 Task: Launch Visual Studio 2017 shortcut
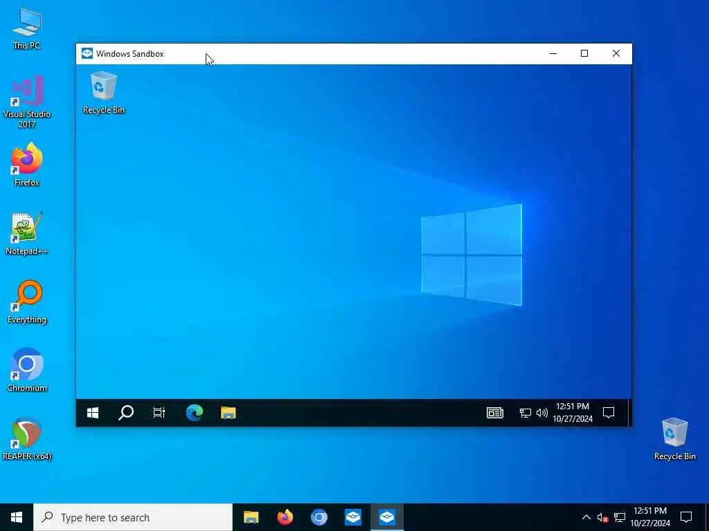point(27,102)
